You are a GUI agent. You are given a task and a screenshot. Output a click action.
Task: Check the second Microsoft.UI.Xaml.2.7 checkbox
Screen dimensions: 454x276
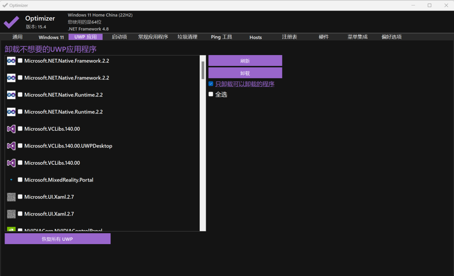(20, 213)
